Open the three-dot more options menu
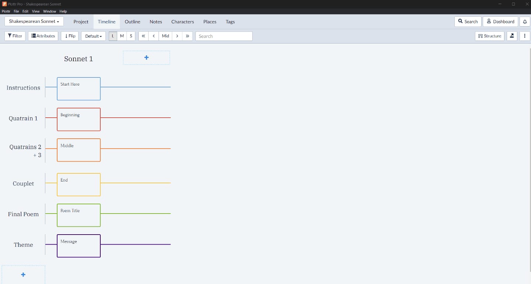 click(x=524, y=36)
